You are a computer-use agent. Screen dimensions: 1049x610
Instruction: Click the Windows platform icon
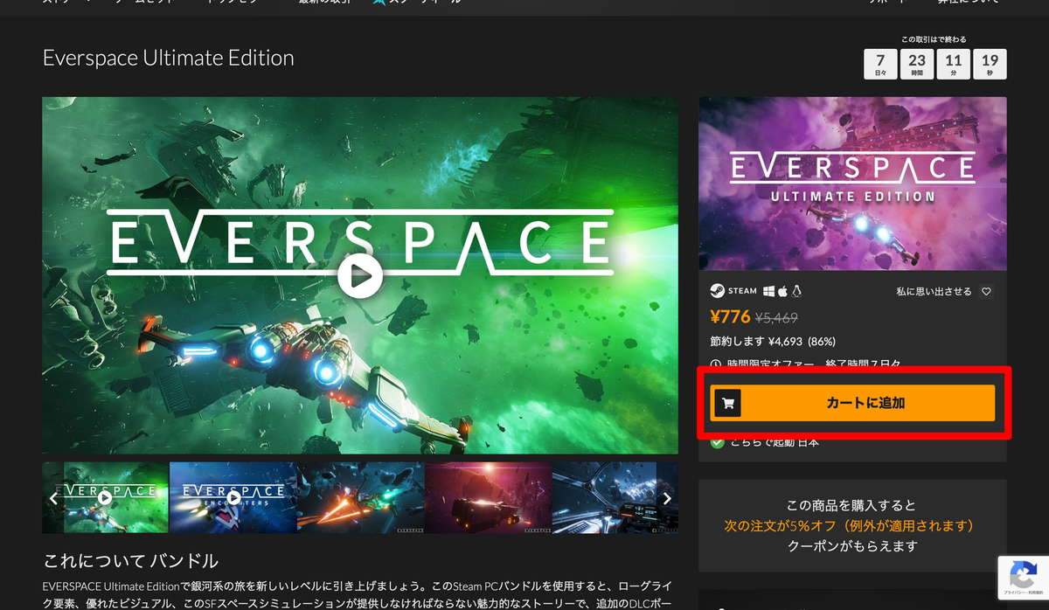click(x=769, y=291)
